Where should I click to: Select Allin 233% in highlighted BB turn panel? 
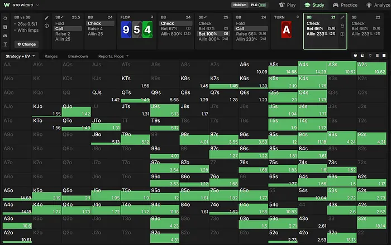pyautogui.click(x=321, y=34)
